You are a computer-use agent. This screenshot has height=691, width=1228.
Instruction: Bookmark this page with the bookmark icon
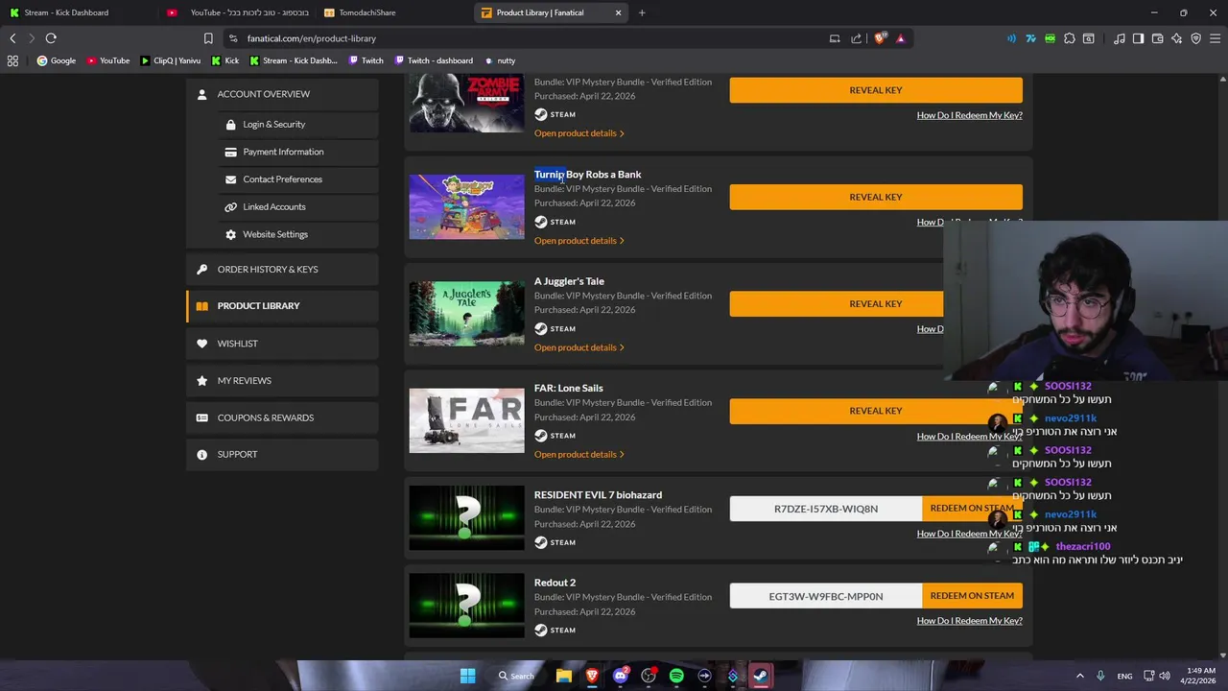(208, 38)
